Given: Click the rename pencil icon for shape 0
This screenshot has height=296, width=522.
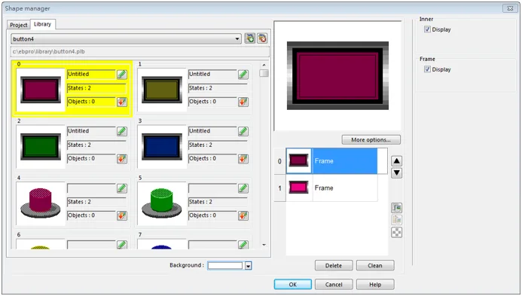Looking at the screenshot, I should pyautogui.click(x=122, y=75).
